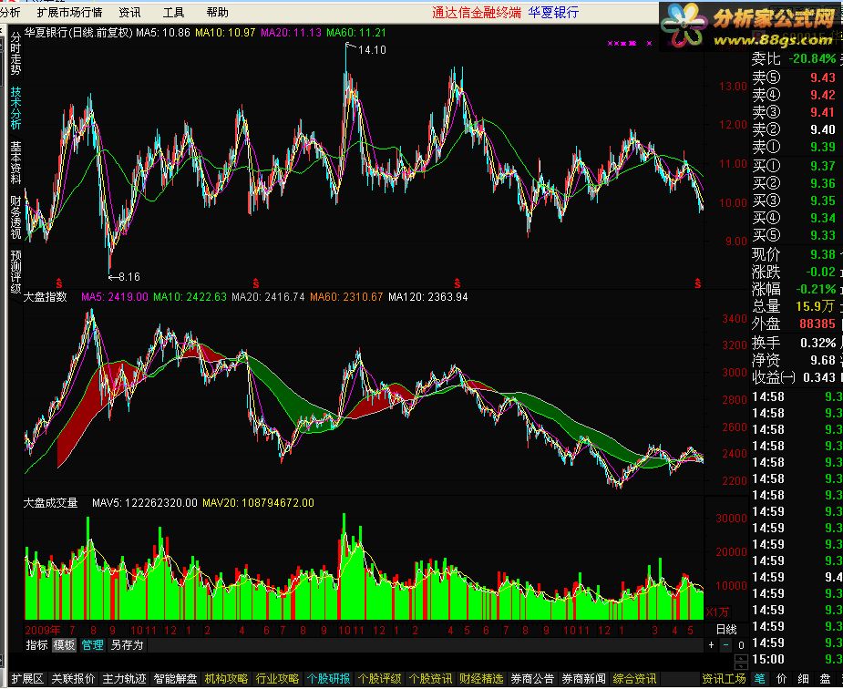Image resolution: width=843 pixels, height=689 pixels.
Task: Click the 通达信金融终端 title text
Action: tap(477, 13)
